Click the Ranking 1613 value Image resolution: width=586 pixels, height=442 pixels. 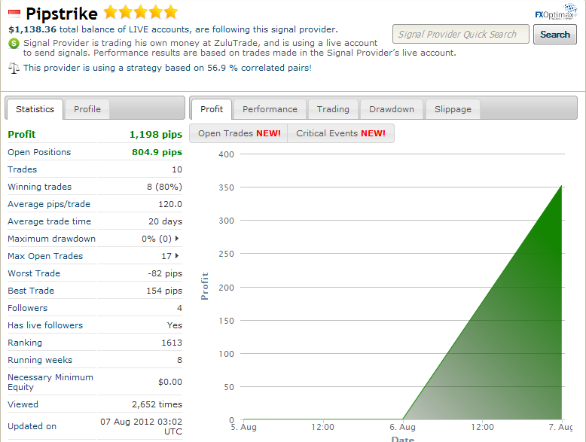point(172,343)
